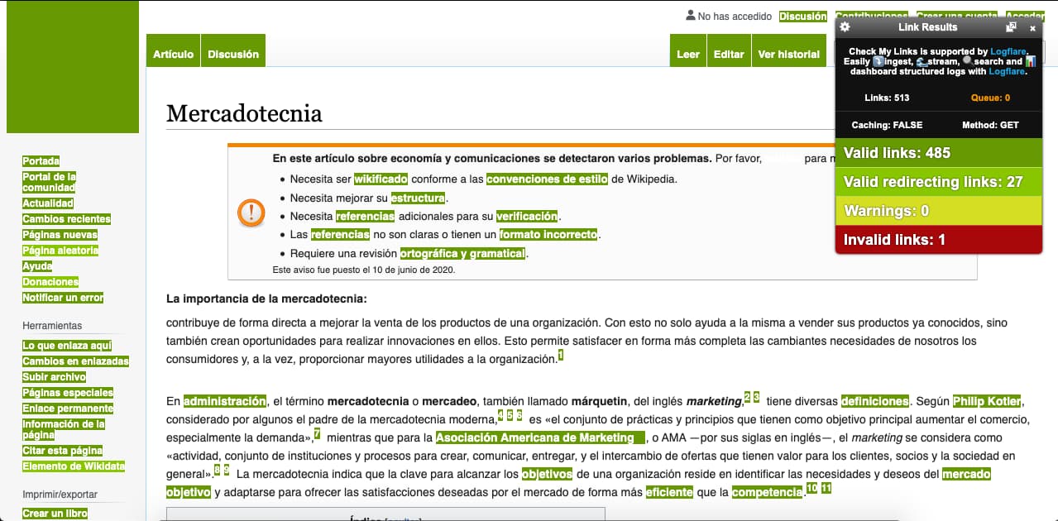Screen dimensions: 1058x521
Task: Click the stream wave icon in the popup text
Action: tap(922, 61)
